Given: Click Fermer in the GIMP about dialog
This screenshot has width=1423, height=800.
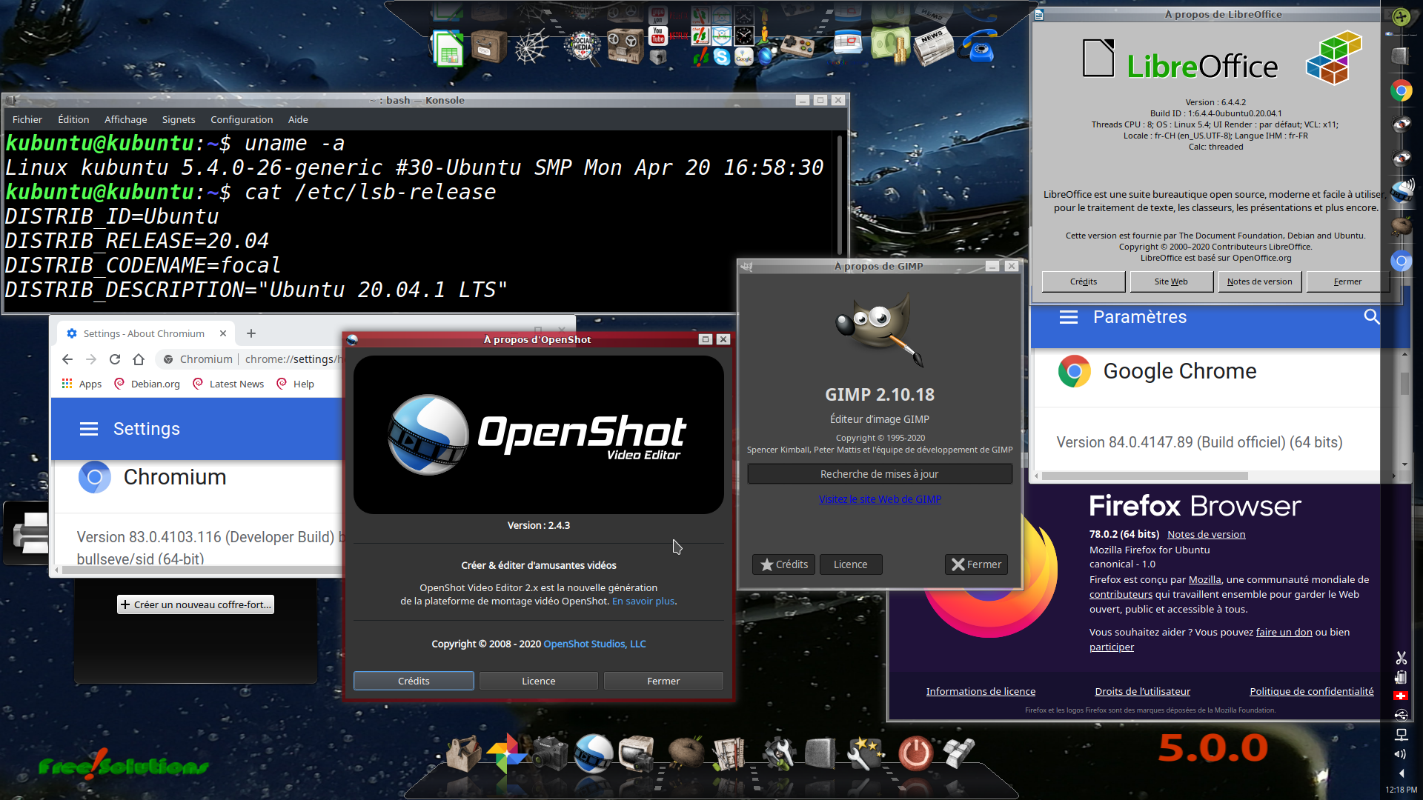Looking at the screenshot, I should pos(976,564).
